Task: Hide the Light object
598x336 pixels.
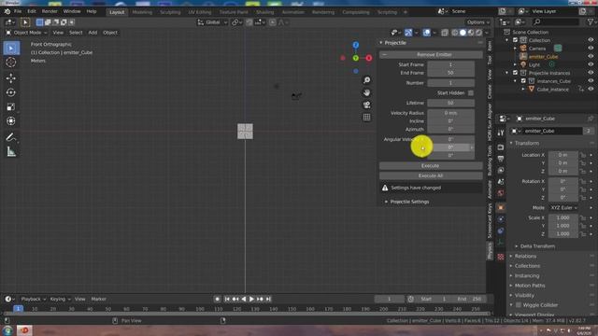Action: (591, 64)
